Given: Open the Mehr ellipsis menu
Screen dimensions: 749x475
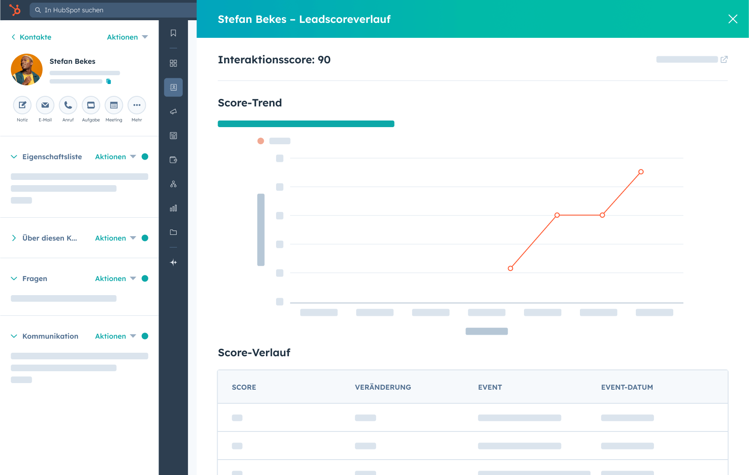Looking at the screenshot, I should tap(137, 105).
